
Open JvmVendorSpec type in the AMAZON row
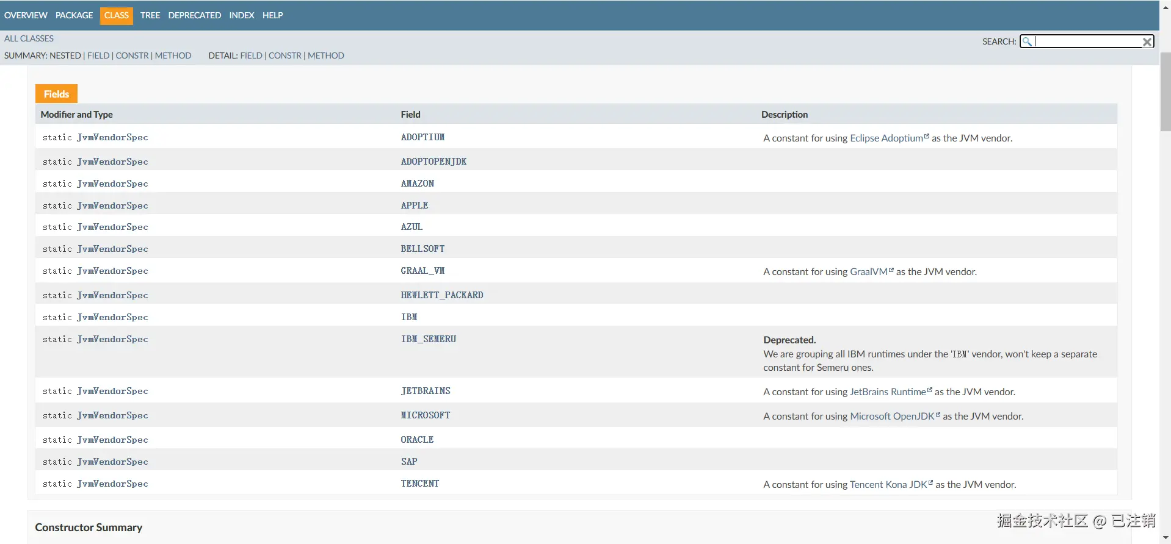click(112, 184)
